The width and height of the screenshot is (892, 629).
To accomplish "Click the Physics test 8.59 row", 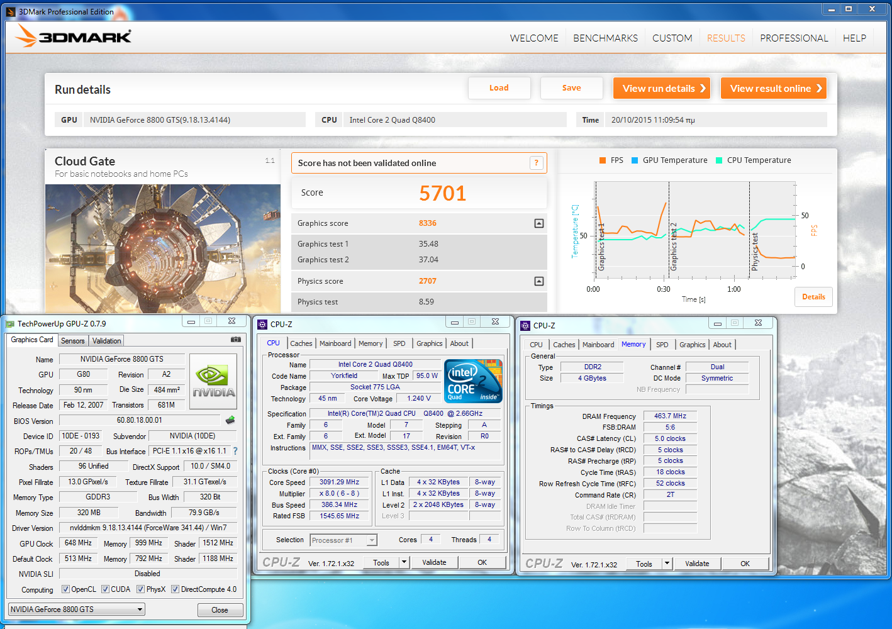I will (419, 302).
